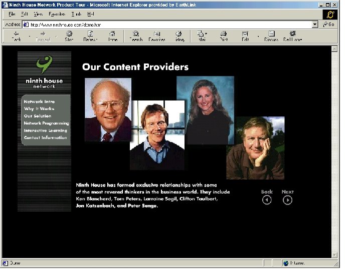Click the vertical scrollbar down arrow
The height and width of the screenshot is (270, 361).
click(334, 255)
